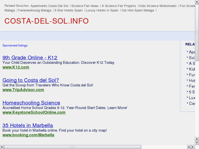Click Ferienwohnung Malaga related search

(x=35, y=10)
